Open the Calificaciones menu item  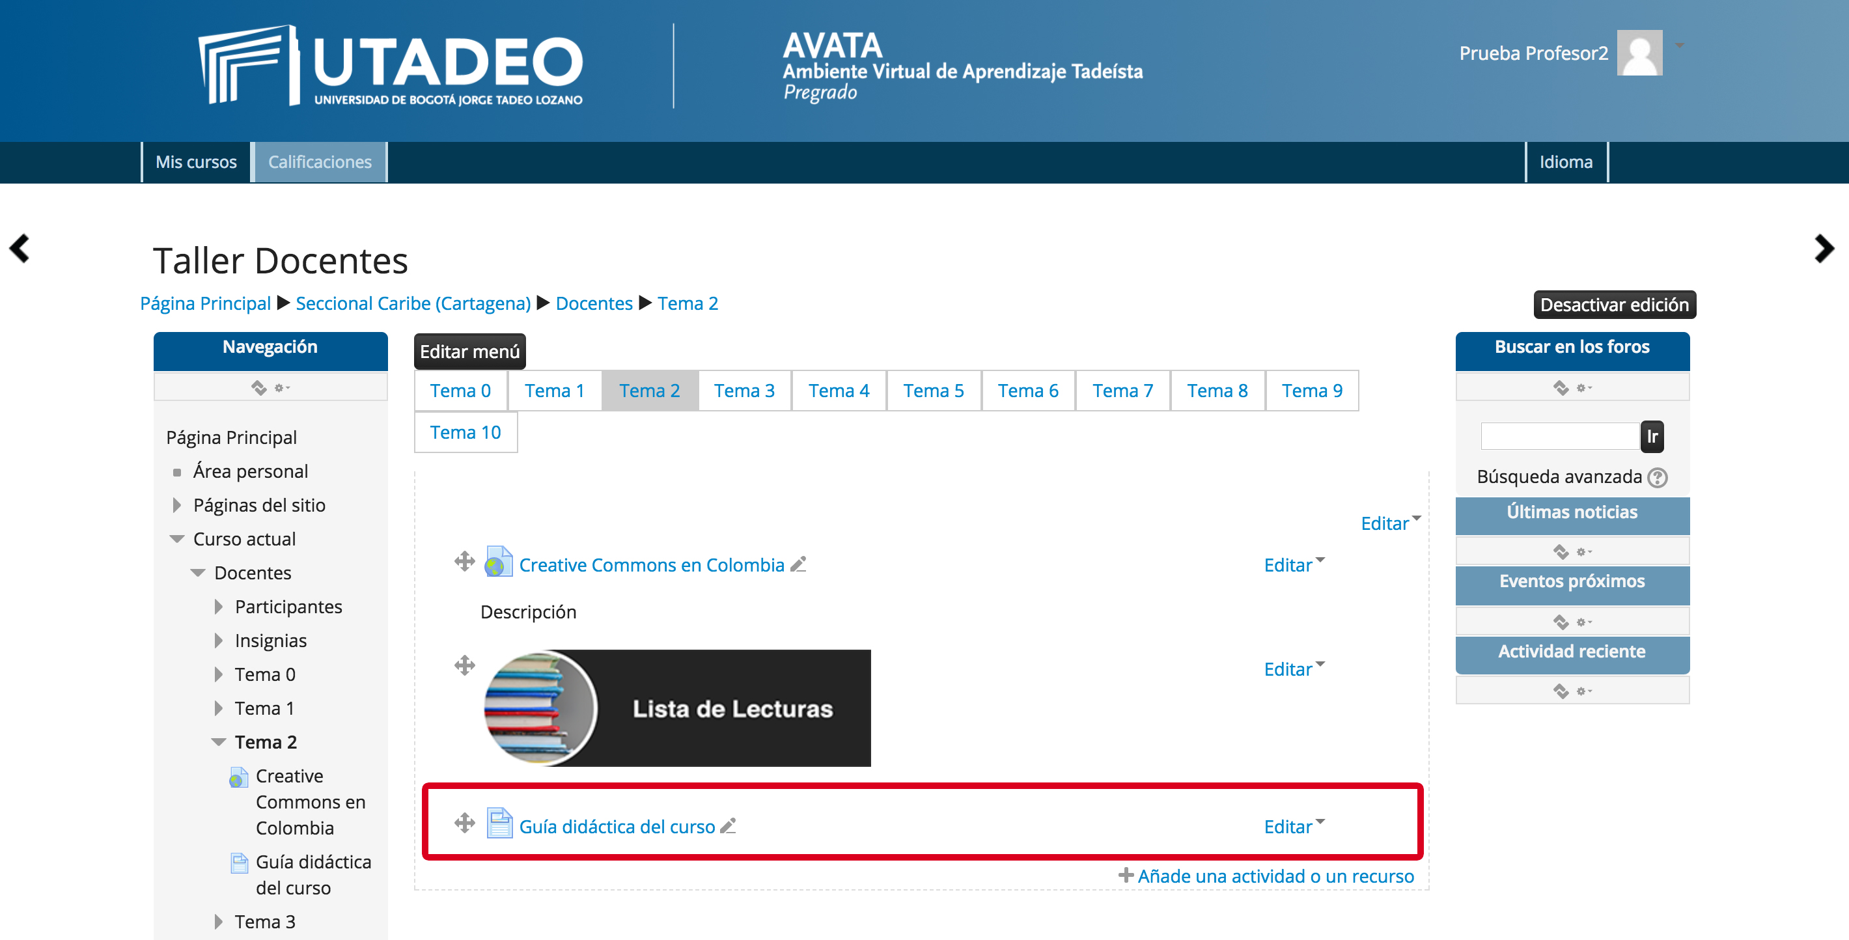pyautogui.click(x=320, y=162)
